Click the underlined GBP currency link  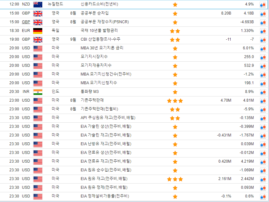click(x=26, y=22)
